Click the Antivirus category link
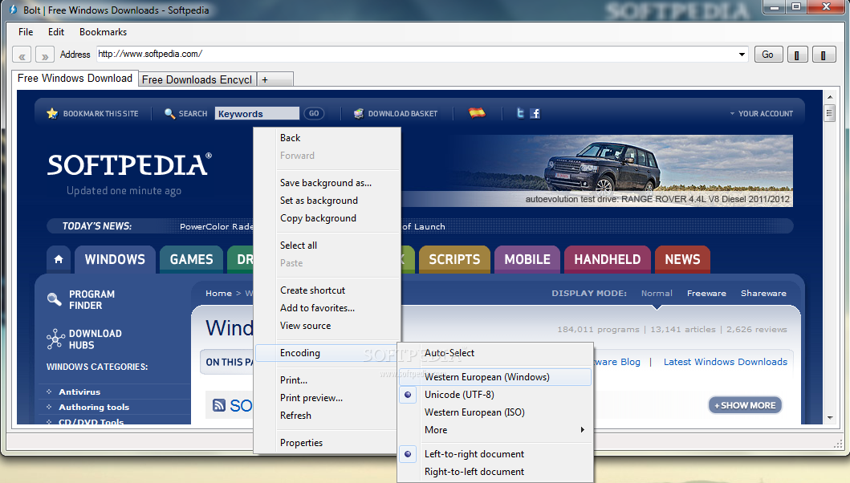The width and height of the screenshot is (850, 483). coord(79,392)
